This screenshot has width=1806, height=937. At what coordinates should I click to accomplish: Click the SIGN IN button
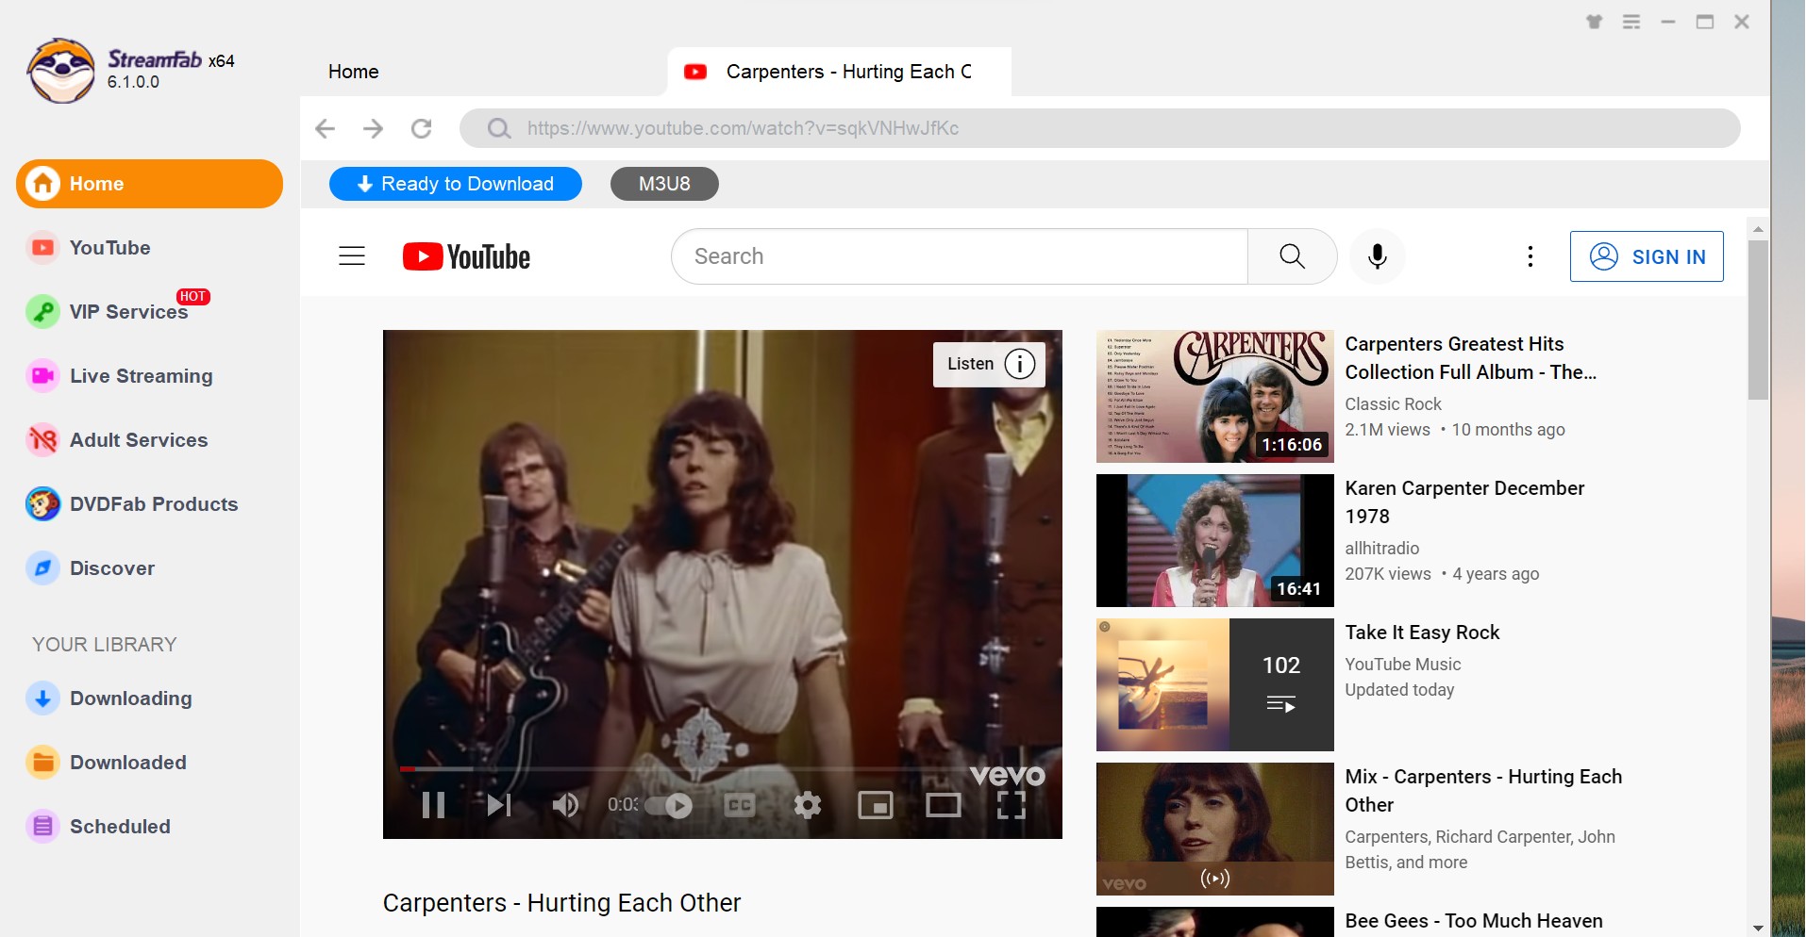pos(1647,256)
